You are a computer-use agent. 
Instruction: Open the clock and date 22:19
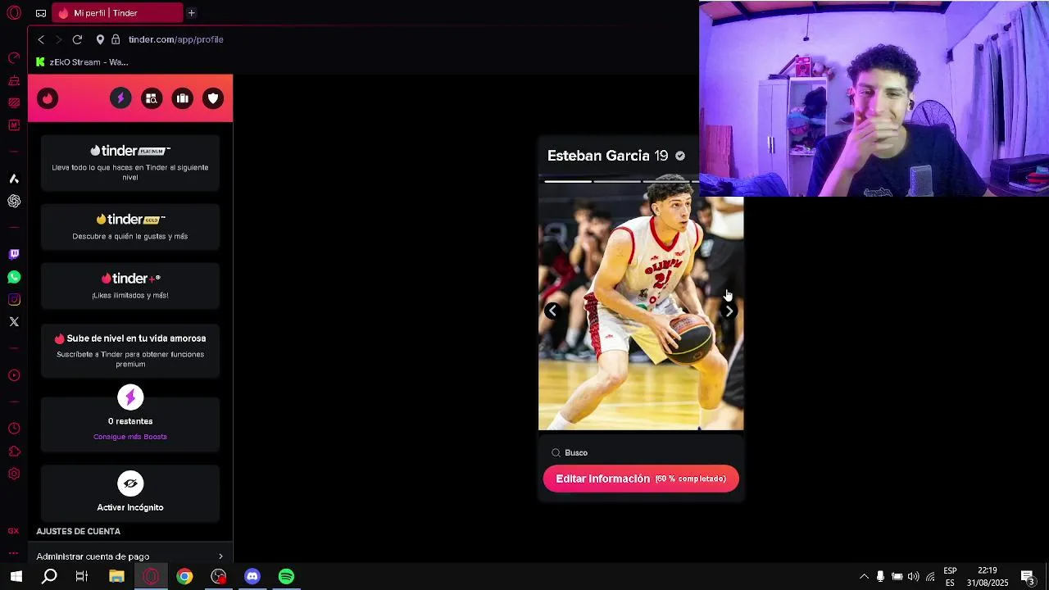click(x=988, y=577)
